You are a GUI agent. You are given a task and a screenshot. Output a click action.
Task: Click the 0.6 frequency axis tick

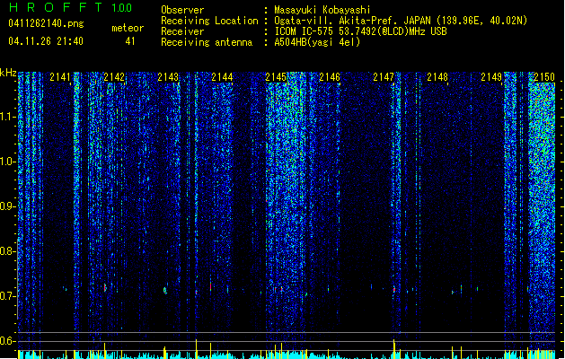point(7,341)
